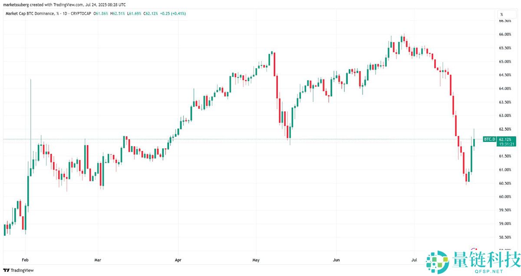Click the TradingView logo icon
The width and height of the screenshot is (521, 276).
tap(6, 270)
